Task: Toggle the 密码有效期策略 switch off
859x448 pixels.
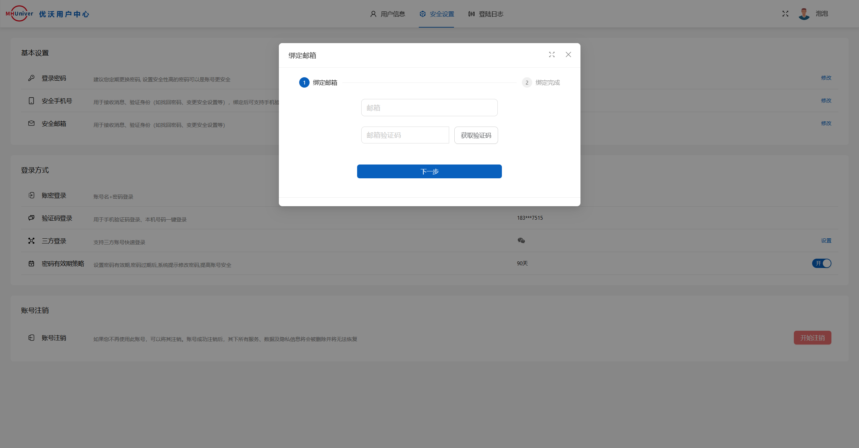Action: (822, 263)
